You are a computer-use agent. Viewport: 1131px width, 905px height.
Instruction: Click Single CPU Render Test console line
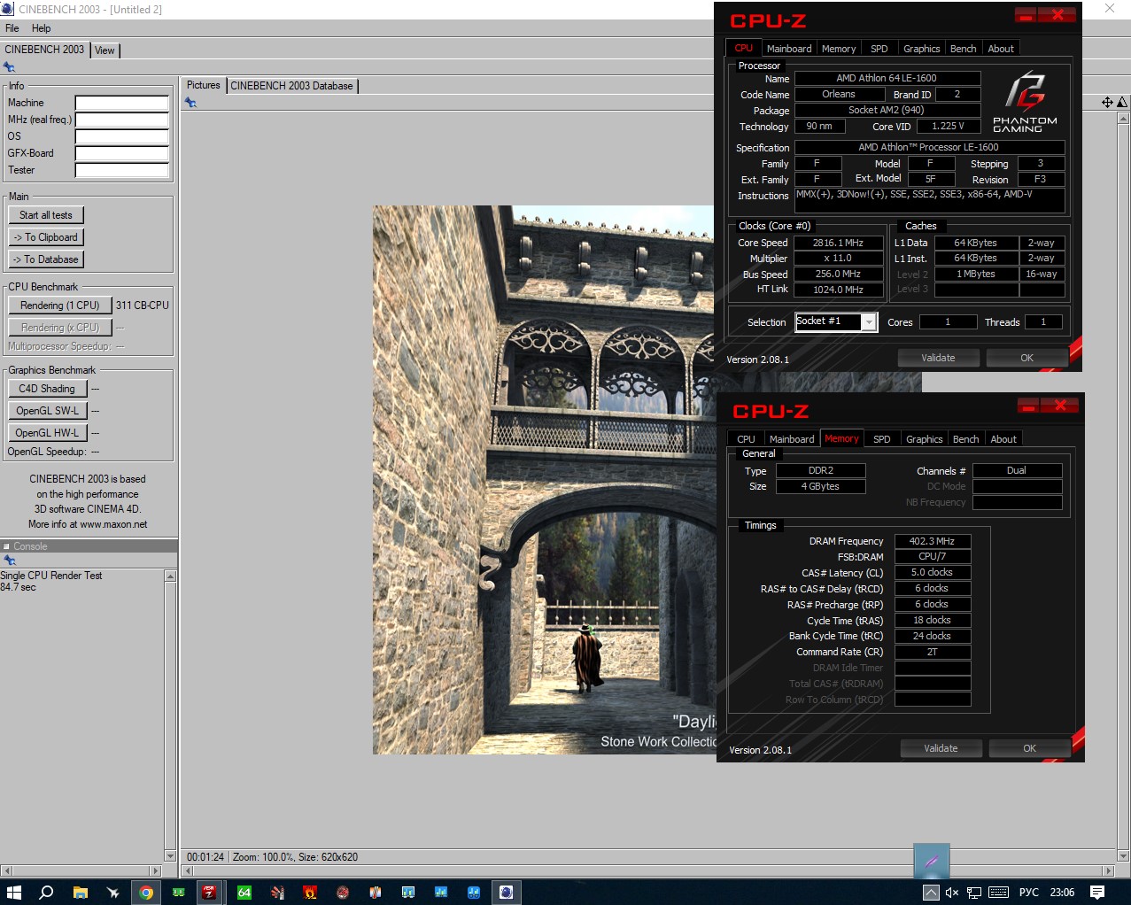(x=51, y=576)
